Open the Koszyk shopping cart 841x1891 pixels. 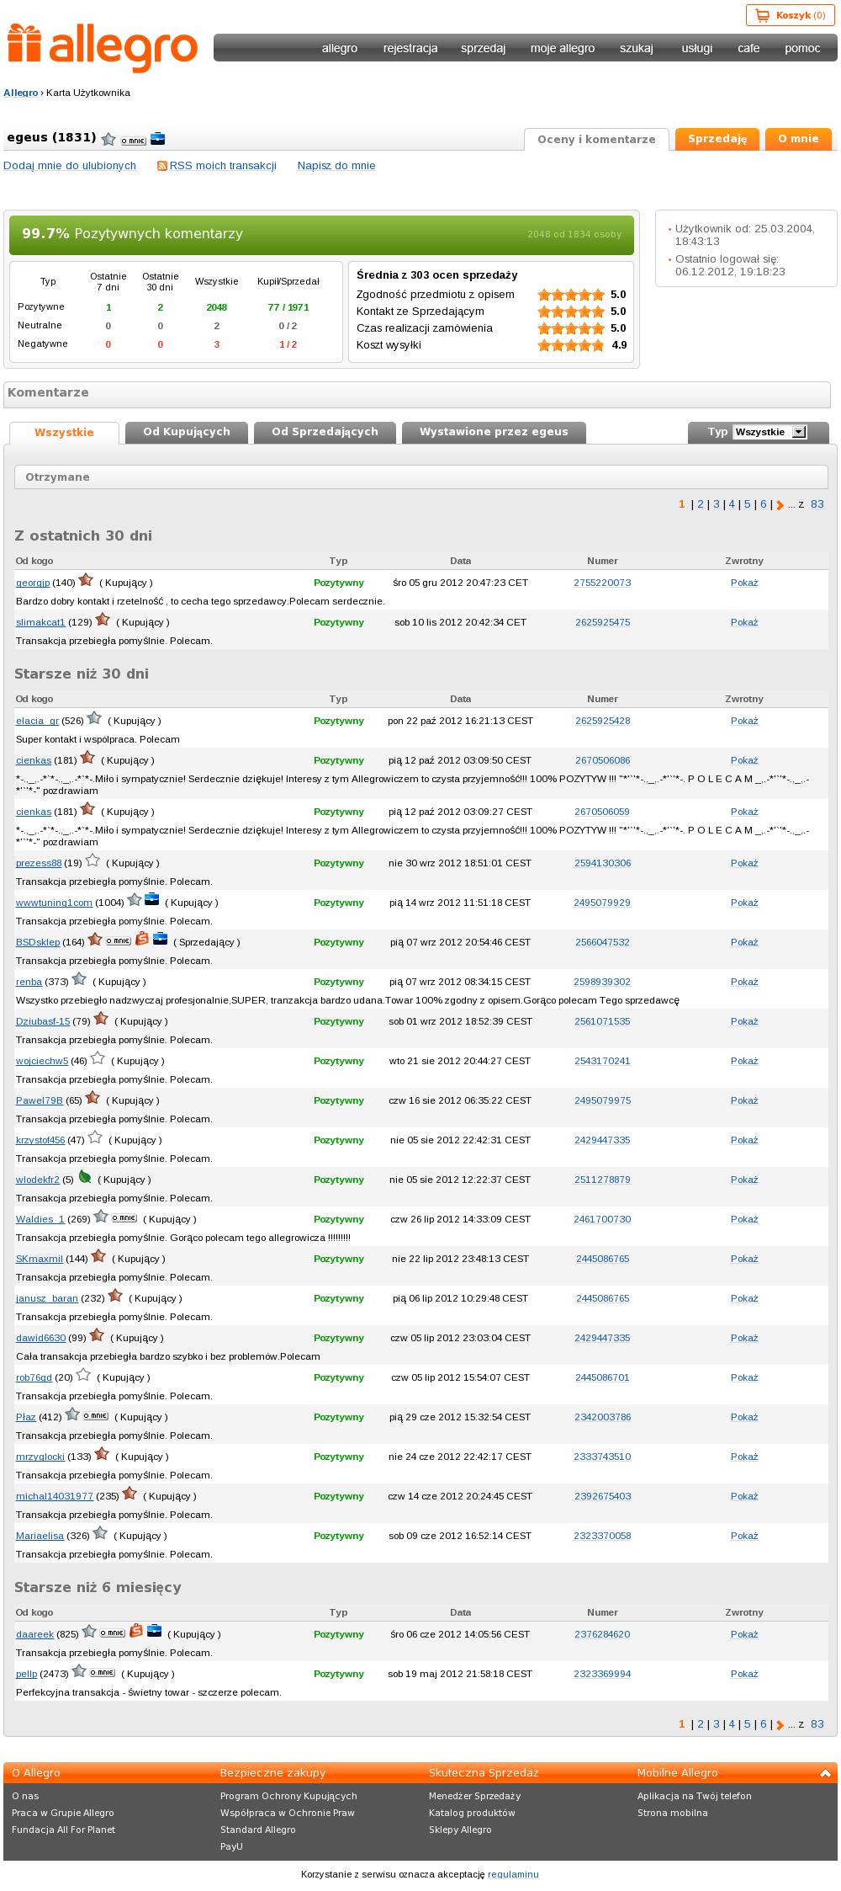(x=791, y=15)
